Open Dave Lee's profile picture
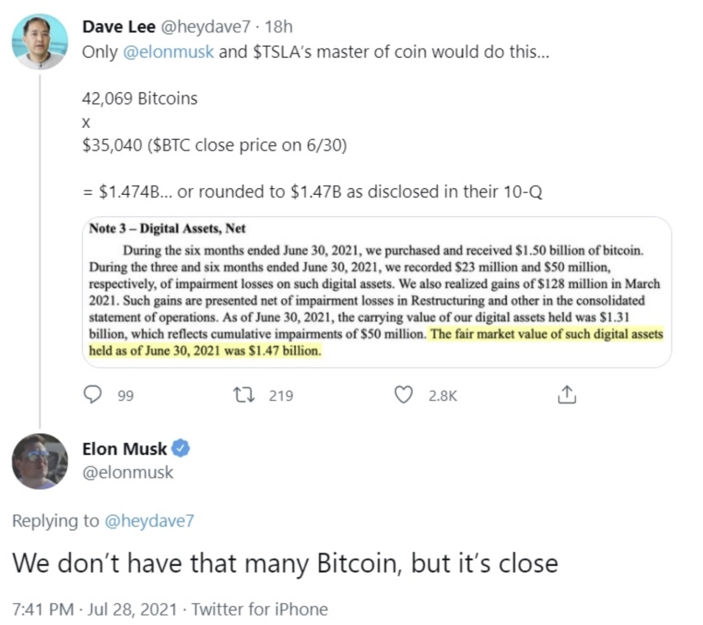Image resolution: width=703 pixels, height=625 pixels. 39,42
